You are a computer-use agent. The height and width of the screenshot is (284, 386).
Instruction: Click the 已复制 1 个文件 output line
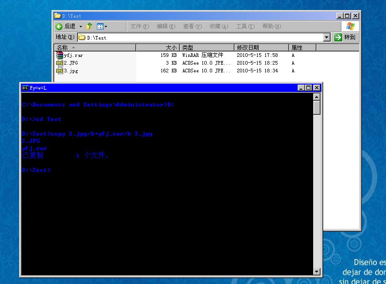pyautogui.click(x=66, y=155)
